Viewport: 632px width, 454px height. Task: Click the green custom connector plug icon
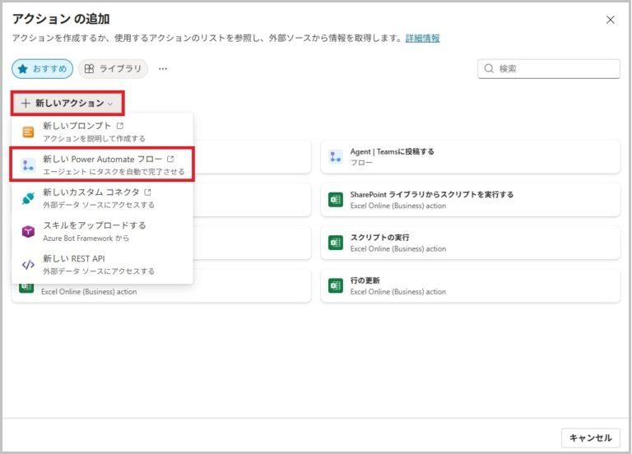point(28,198)
